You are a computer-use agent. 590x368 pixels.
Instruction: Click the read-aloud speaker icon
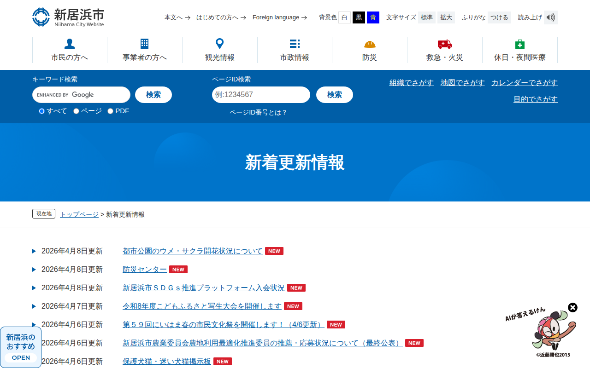coord(551,17)
